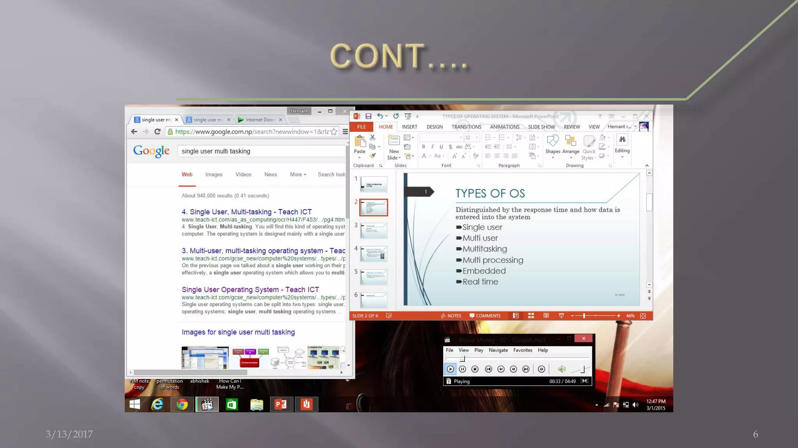This screenshot has height=448, width=798.
Task: Toggle Italic formatting in Font group
Action: pos(432,147)
